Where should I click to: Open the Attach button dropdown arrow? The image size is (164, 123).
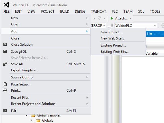click(130, 19)
